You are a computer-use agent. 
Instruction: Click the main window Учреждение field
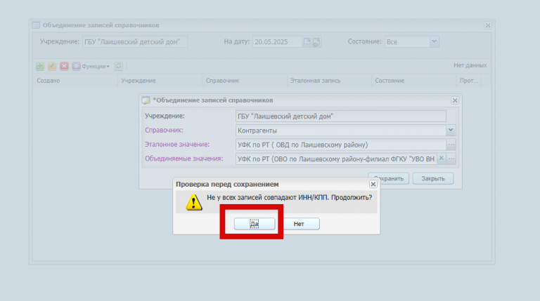(x=135, y=41)
